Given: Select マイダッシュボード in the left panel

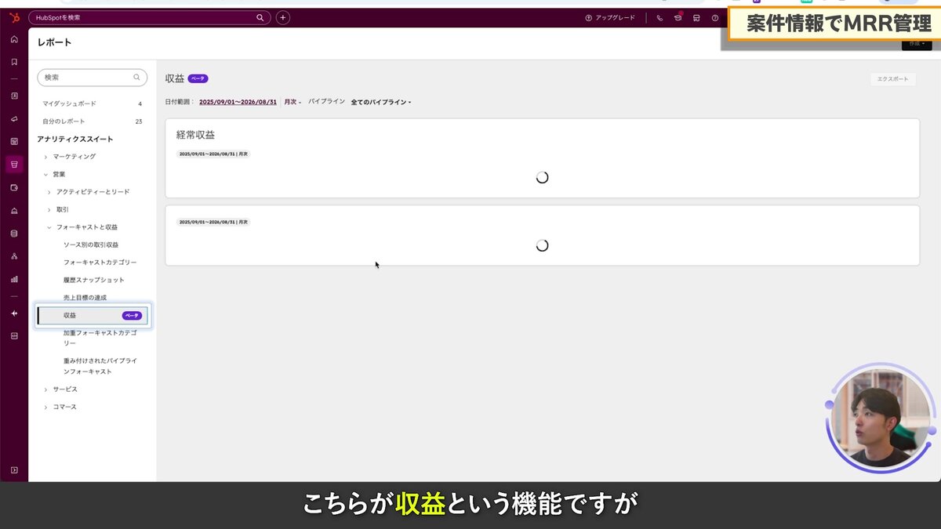Looking at the screenshot, I should (71, 103).
